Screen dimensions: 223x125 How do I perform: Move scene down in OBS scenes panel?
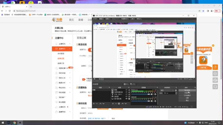click(x=103, y=104)
